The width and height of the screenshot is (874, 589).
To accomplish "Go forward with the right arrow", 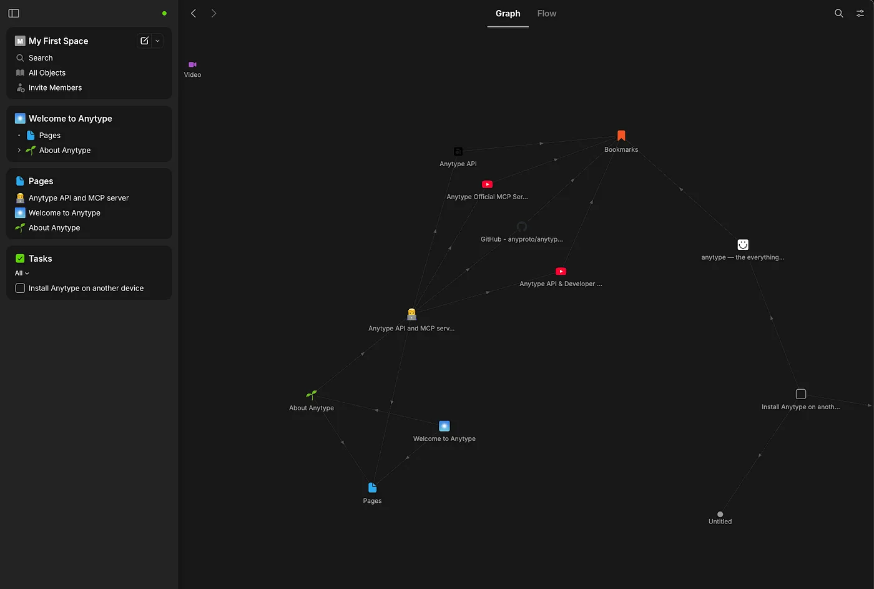I will point(214,13).
